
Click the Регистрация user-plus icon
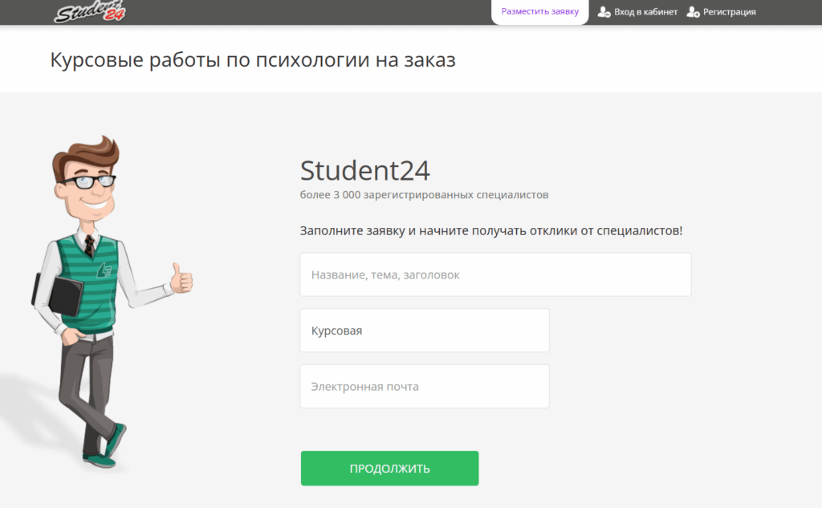[x=693, y=11]
